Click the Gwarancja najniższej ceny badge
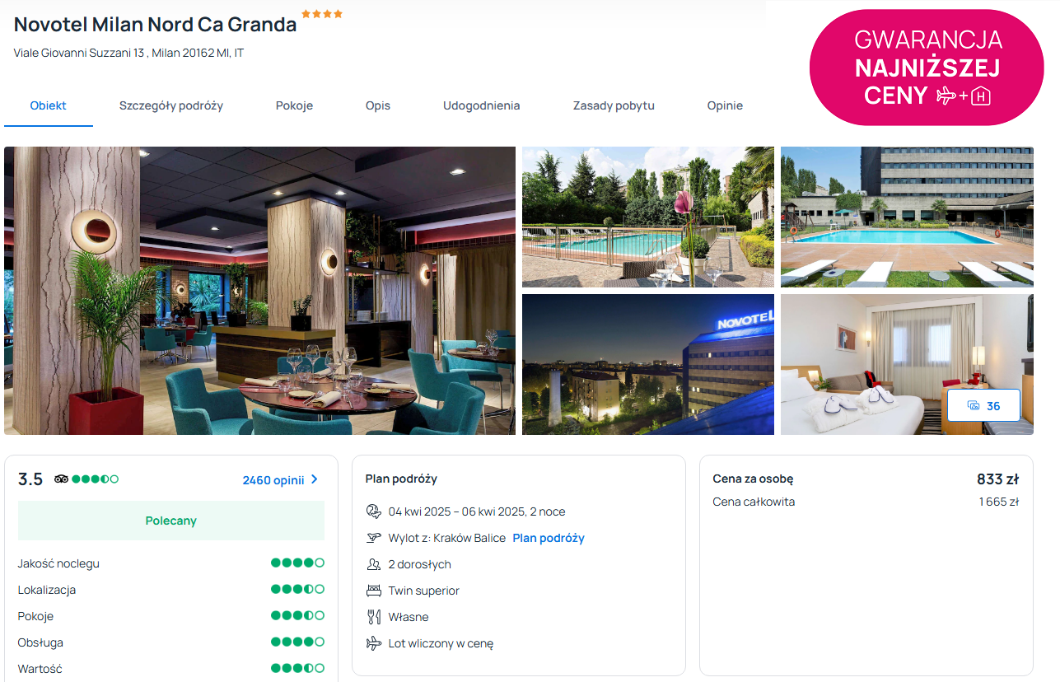Image resolution: width=1060 pixels, height=682 pixels. 927,68
